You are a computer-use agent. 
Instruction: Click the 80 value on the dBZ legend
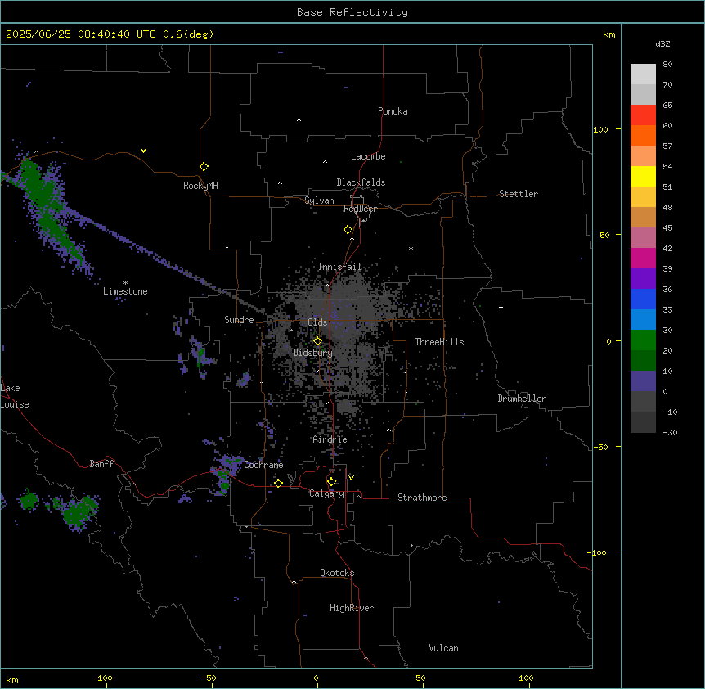667,65
